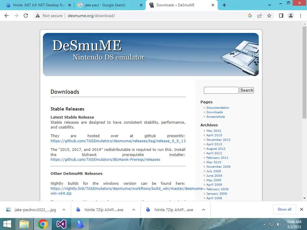Open Chrome three-dot menu
Image resolution: width=307 pixels, height=230 pixels.
(300, 16)
